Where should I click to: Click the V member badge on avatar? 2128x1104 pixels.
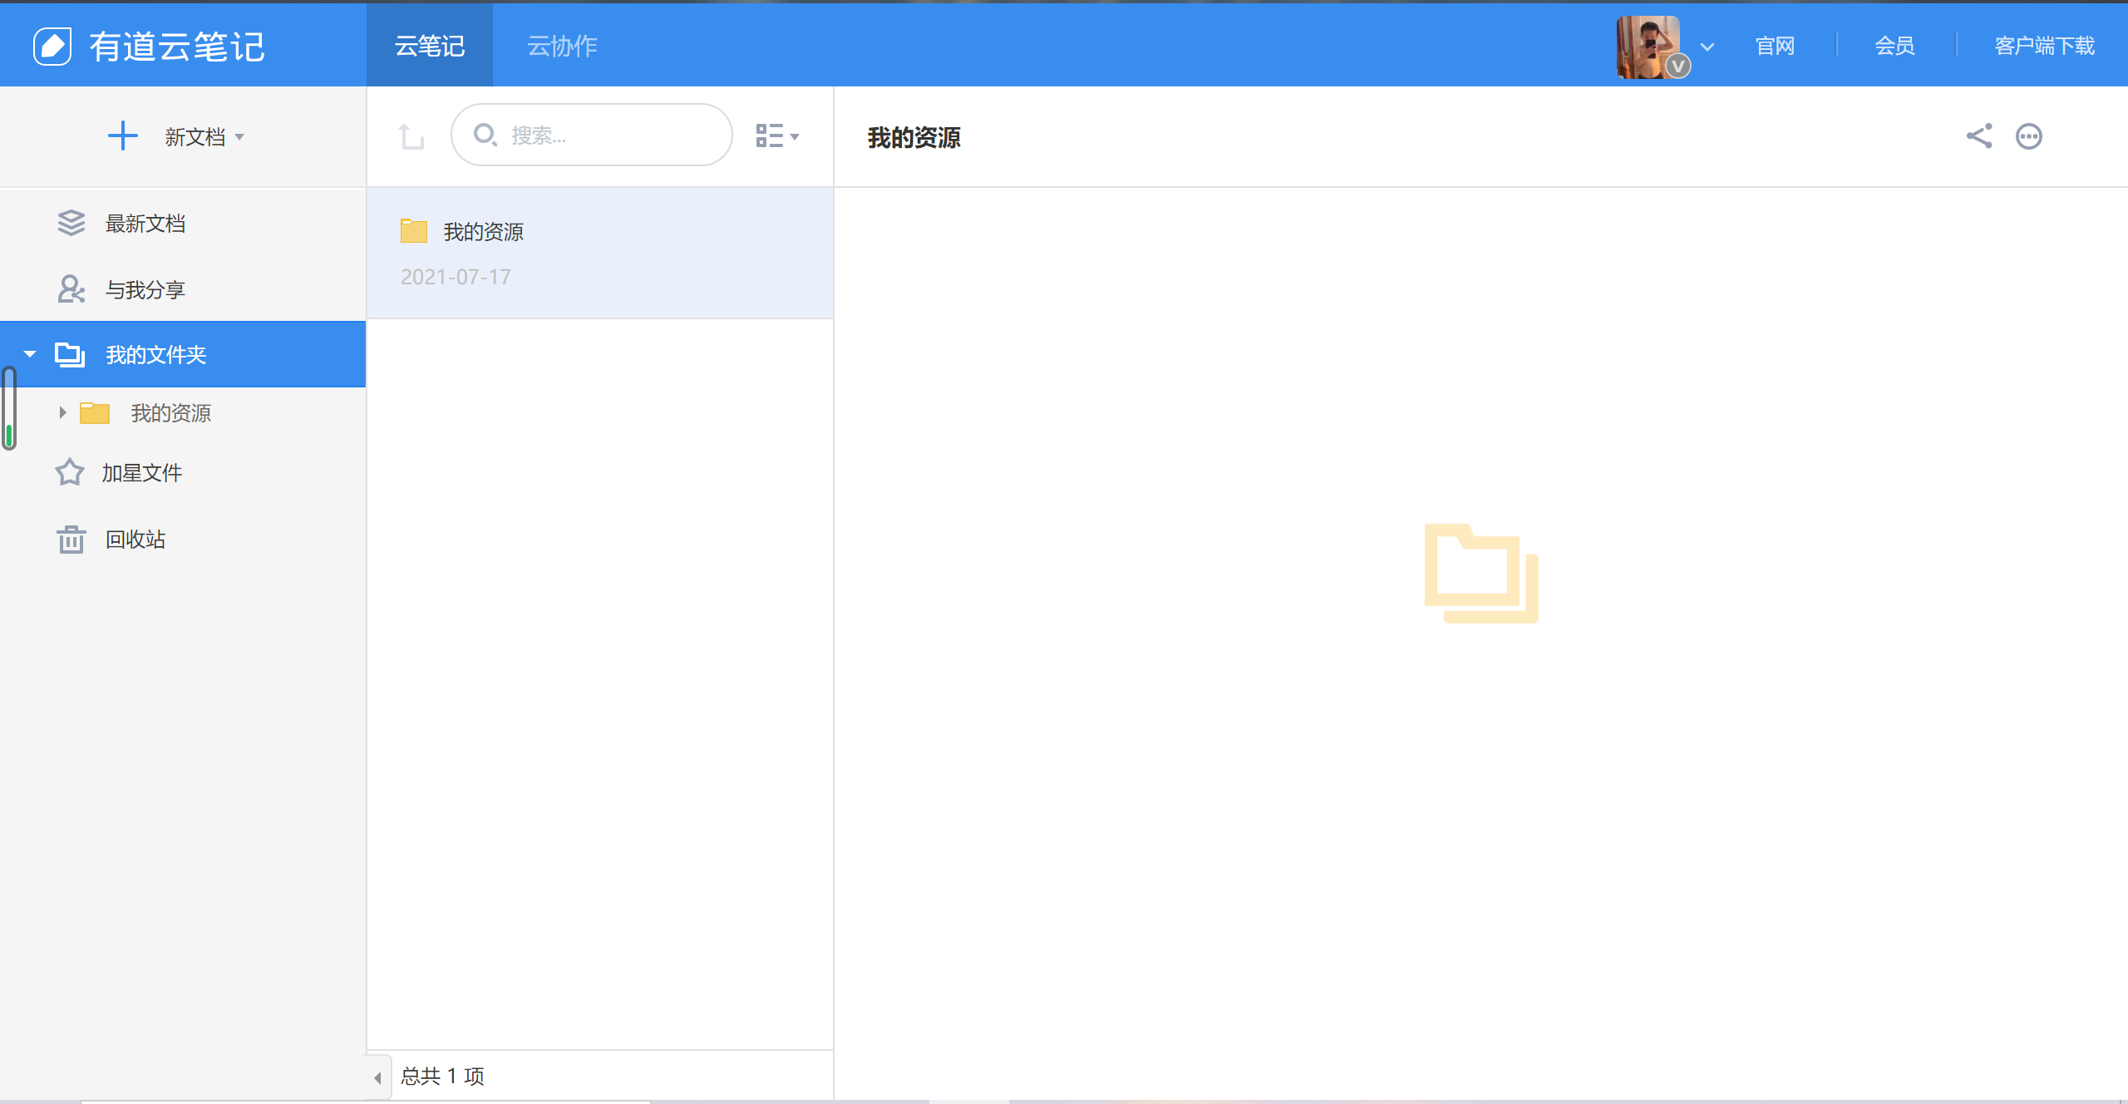coord(1678,67)
